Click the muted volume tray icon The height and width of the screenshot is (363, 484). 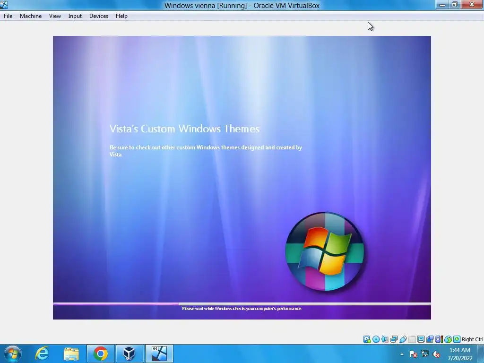(436, 354)
